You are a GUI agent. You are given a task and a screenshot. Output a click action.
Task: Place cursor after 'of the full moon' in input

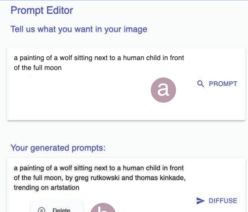62,68
